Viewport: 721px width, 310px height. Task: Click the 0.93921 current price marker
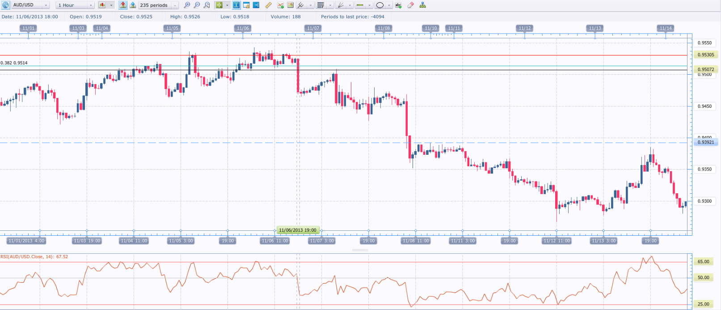(x=706, y=142)
